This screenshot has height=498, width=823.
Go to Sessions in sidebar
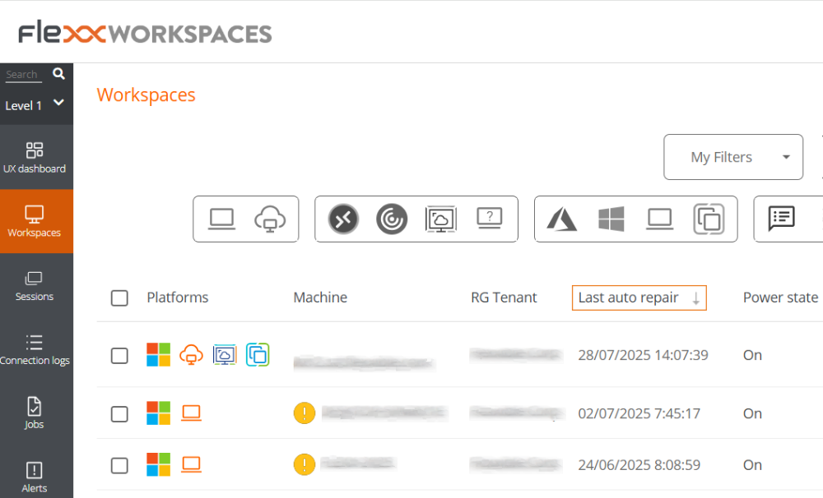[35, 286]
